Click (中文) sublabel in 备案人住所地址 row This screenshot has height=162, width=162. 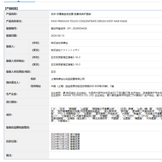[36, 57]
